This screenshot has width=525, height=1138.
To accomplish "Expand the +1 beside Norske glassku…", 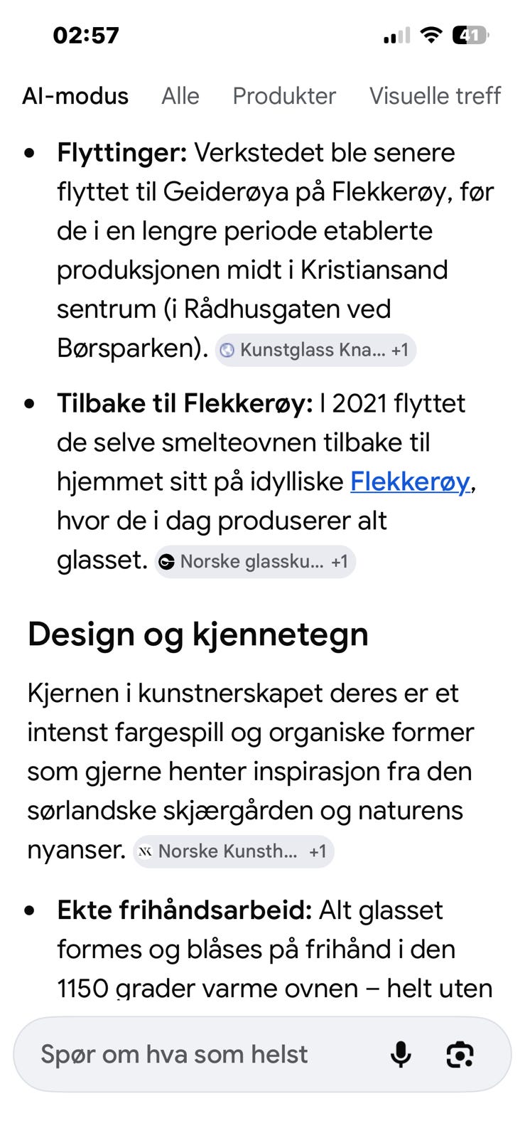I will [x=340, y=562].
